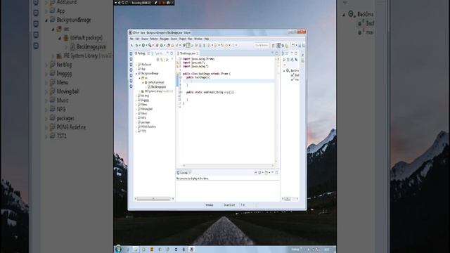This screenshot has width=450, height=253.
Task: Open the Refactor menu
Action: click(154, 39)
